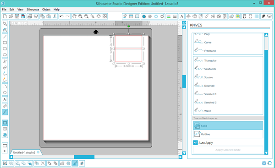275x168 pixels.
Task: Click the Zoom Out magnifier icon
Action: pos(87,16)
